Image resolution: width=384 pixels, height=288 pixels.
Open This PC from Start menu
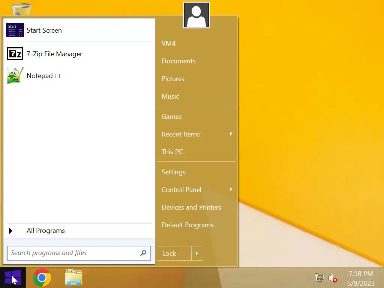(172, 152)
